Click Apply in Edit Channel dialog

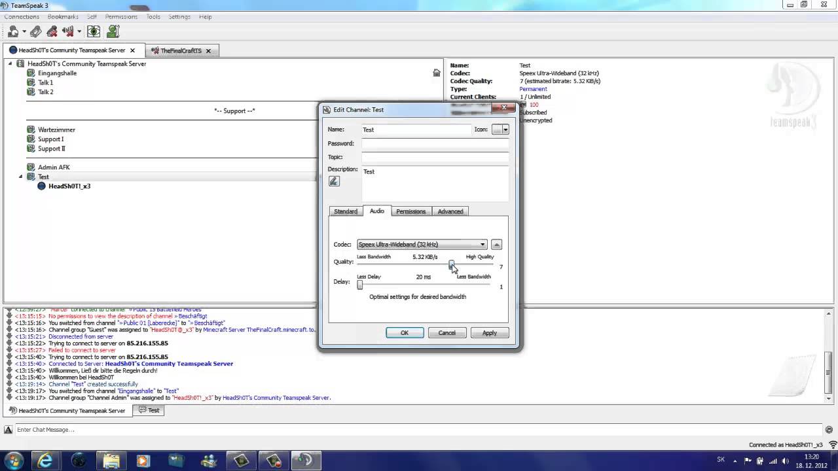tap(490, 333)
